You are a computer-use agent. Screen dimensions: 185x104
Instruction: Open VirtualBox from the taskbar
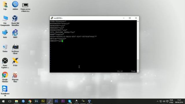point(89,101)
